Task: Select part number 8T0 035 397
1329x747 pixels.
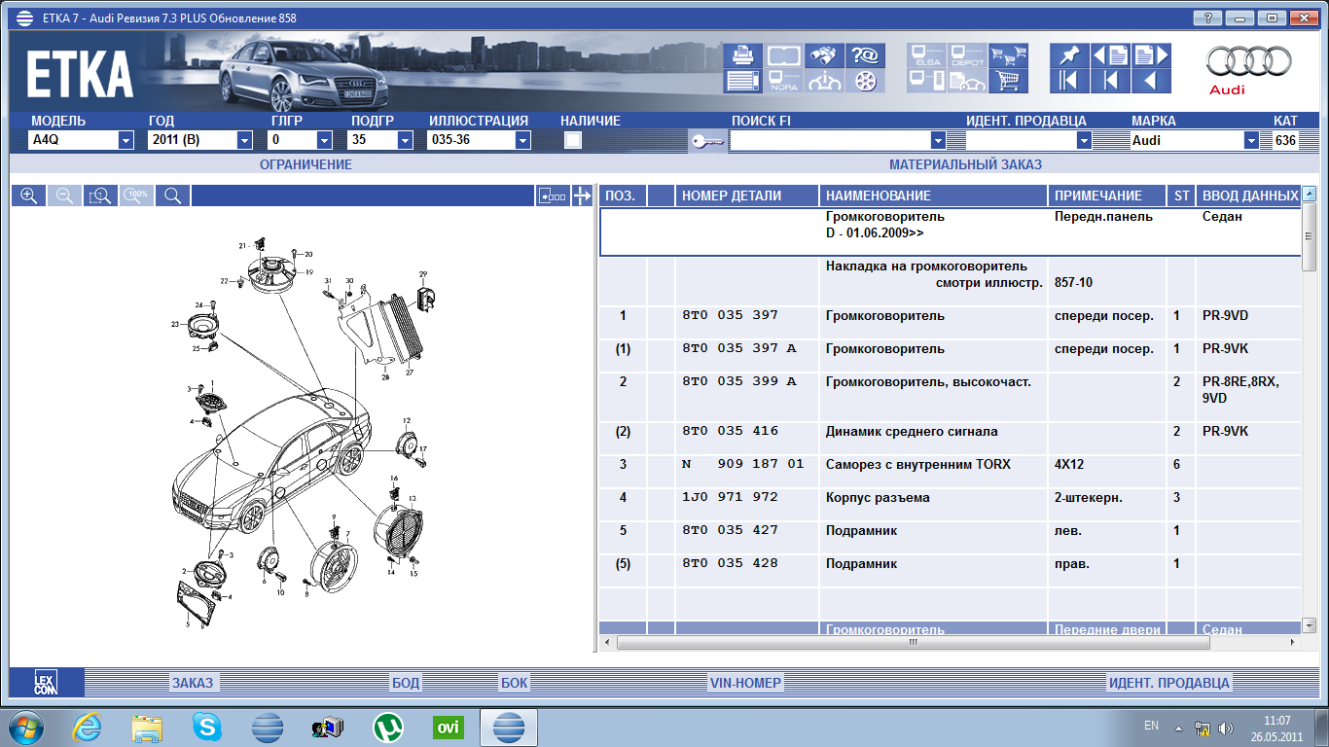Action: point(731,315)
